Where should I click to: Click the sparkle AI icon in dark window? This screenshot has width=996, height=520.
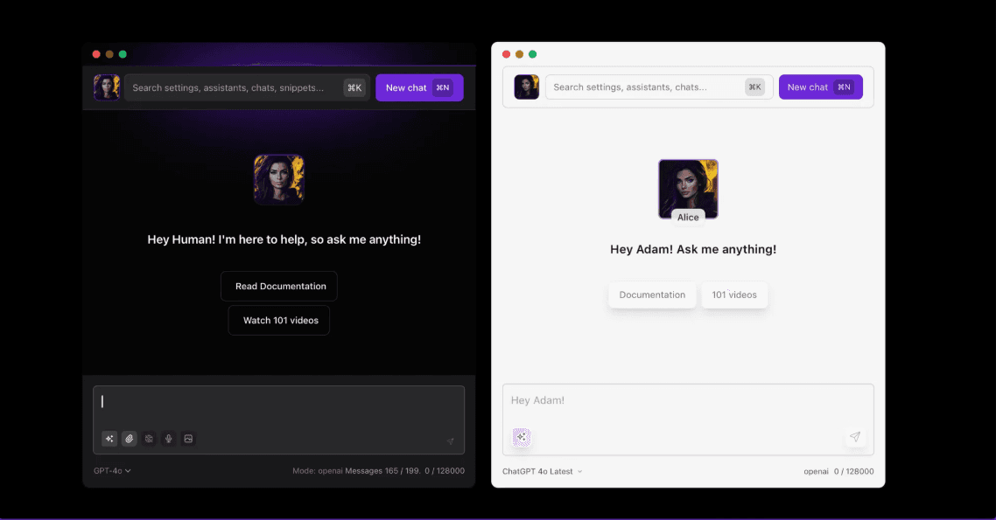click(109, 439)
